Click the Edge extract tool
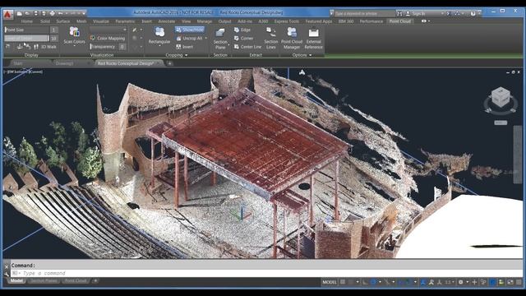The image size is (526, 296). pyautogui.click(x=242, y=30)
